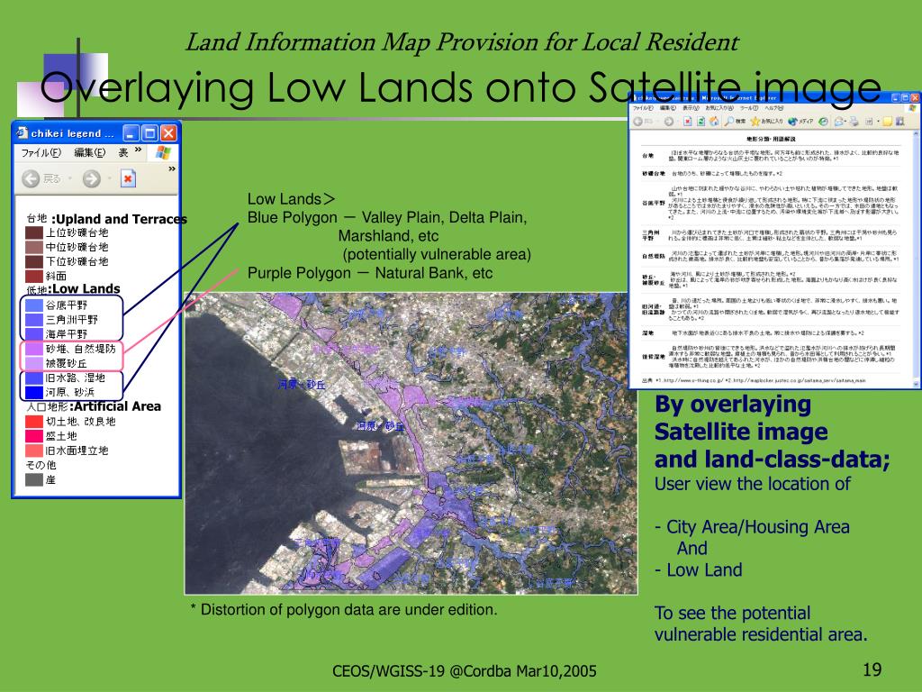Open お気に入り(A) menu in glossary window
Viewport: 922px width, 692px height.
tap(719, 108)
